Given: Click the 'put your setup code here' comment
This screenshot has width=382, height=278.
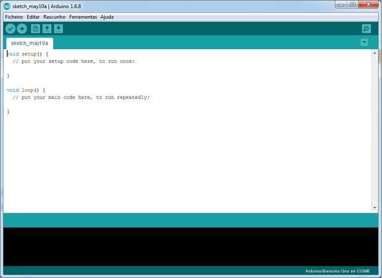Looking at the screenshot, I should click(73, 62).
